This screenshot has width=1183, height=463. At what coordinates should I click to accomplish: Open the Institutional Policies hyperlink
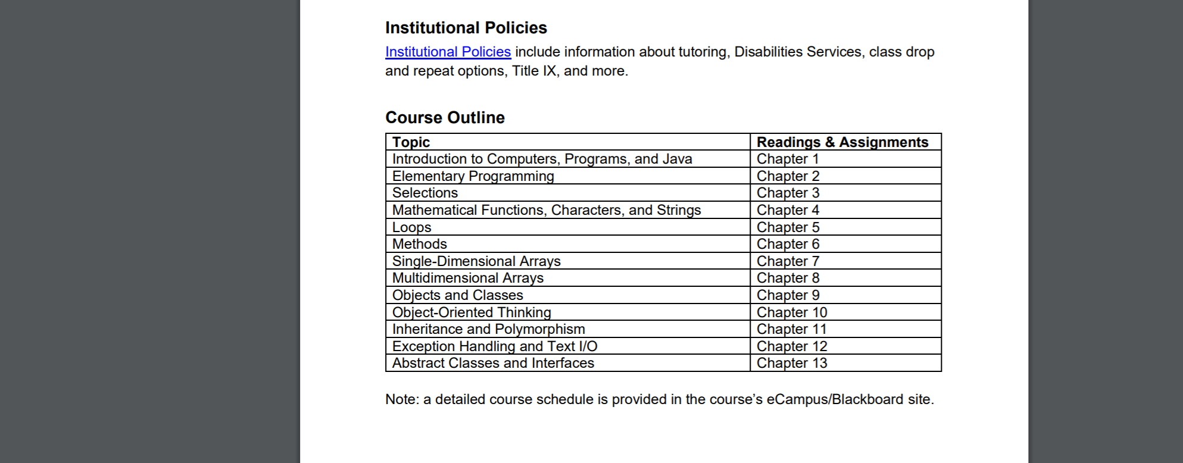tap(448, 52)
